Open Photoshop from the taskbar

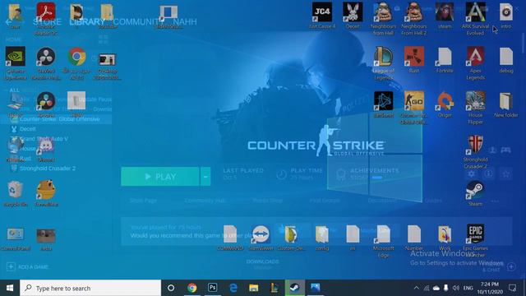[212, 288]
